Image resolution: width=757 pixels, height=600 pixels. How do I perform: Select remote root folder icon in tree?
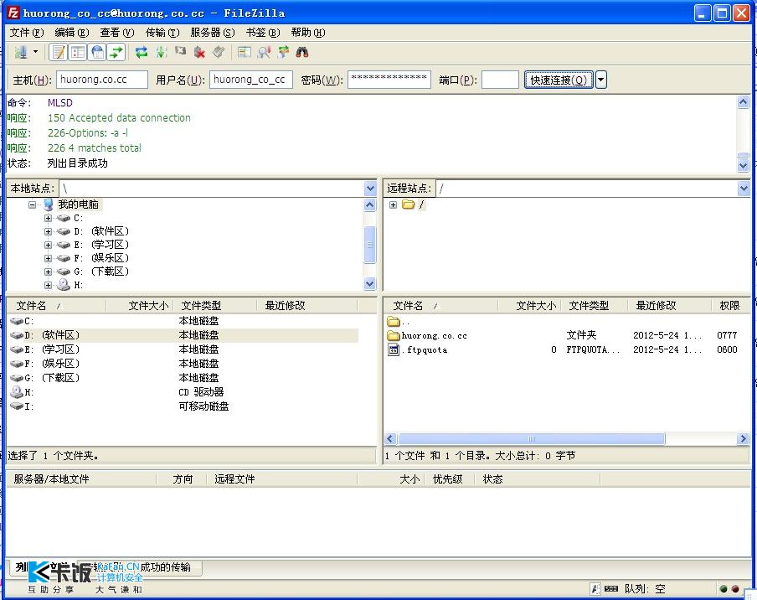click(409, 204)
